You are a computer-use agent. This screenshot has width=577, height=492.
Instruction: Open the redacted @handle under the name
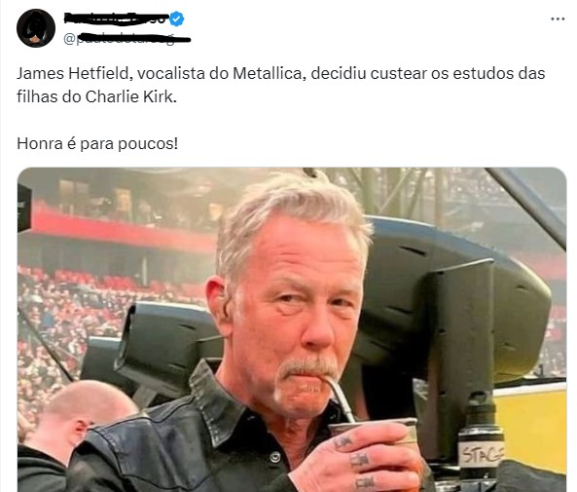(126, 39)
